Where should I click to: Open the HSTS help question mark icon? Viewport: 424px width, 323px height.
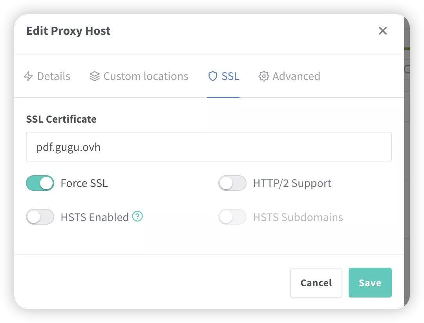tap(137, 216)
